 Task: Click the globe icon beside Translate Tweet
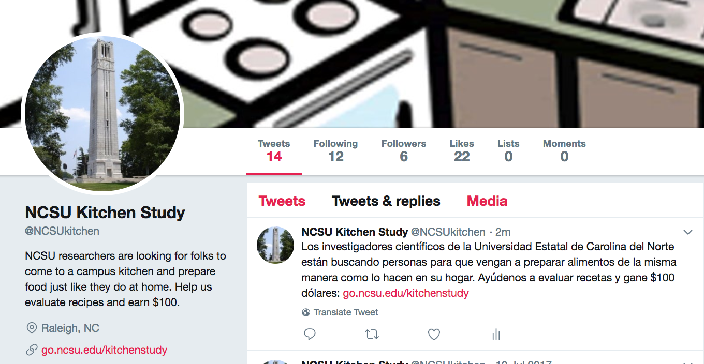pos(306,312)
